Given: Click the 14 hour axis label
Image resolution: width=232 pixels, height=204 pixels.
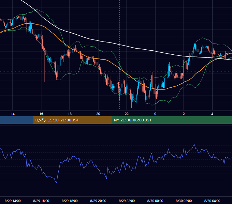Looking at the screenshot, I should click(13, 114).
